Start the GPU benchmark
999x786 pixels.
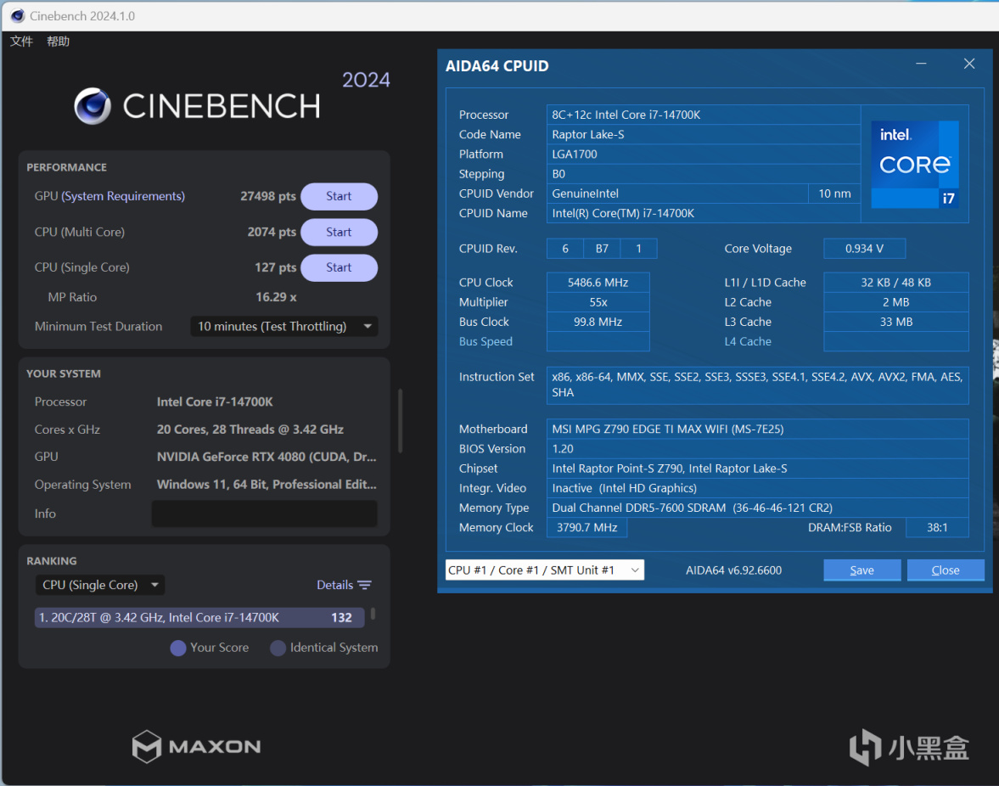339,196
